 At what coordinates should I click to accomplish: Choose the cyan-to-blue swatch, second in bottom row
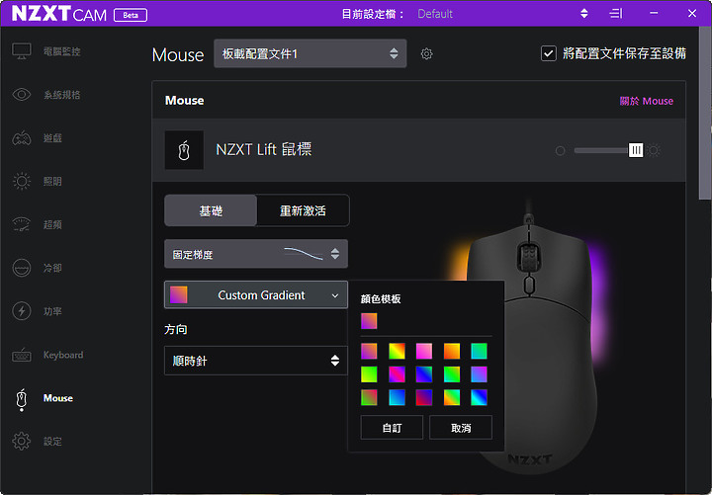pyautogui.click(x=397, y=397)
